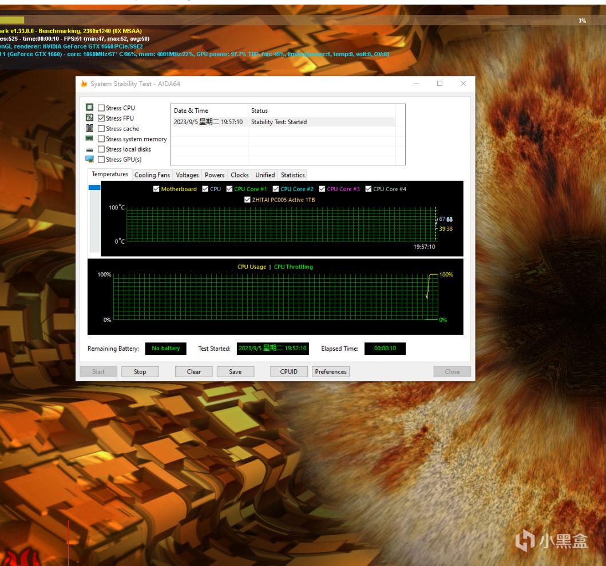
Task: Open the Preferences dialog
Action: click(330, 371)
